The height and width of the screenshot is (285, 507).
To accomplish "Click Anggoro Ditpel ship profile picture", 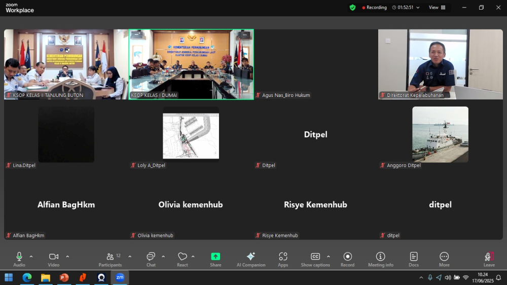I will 440,134.
